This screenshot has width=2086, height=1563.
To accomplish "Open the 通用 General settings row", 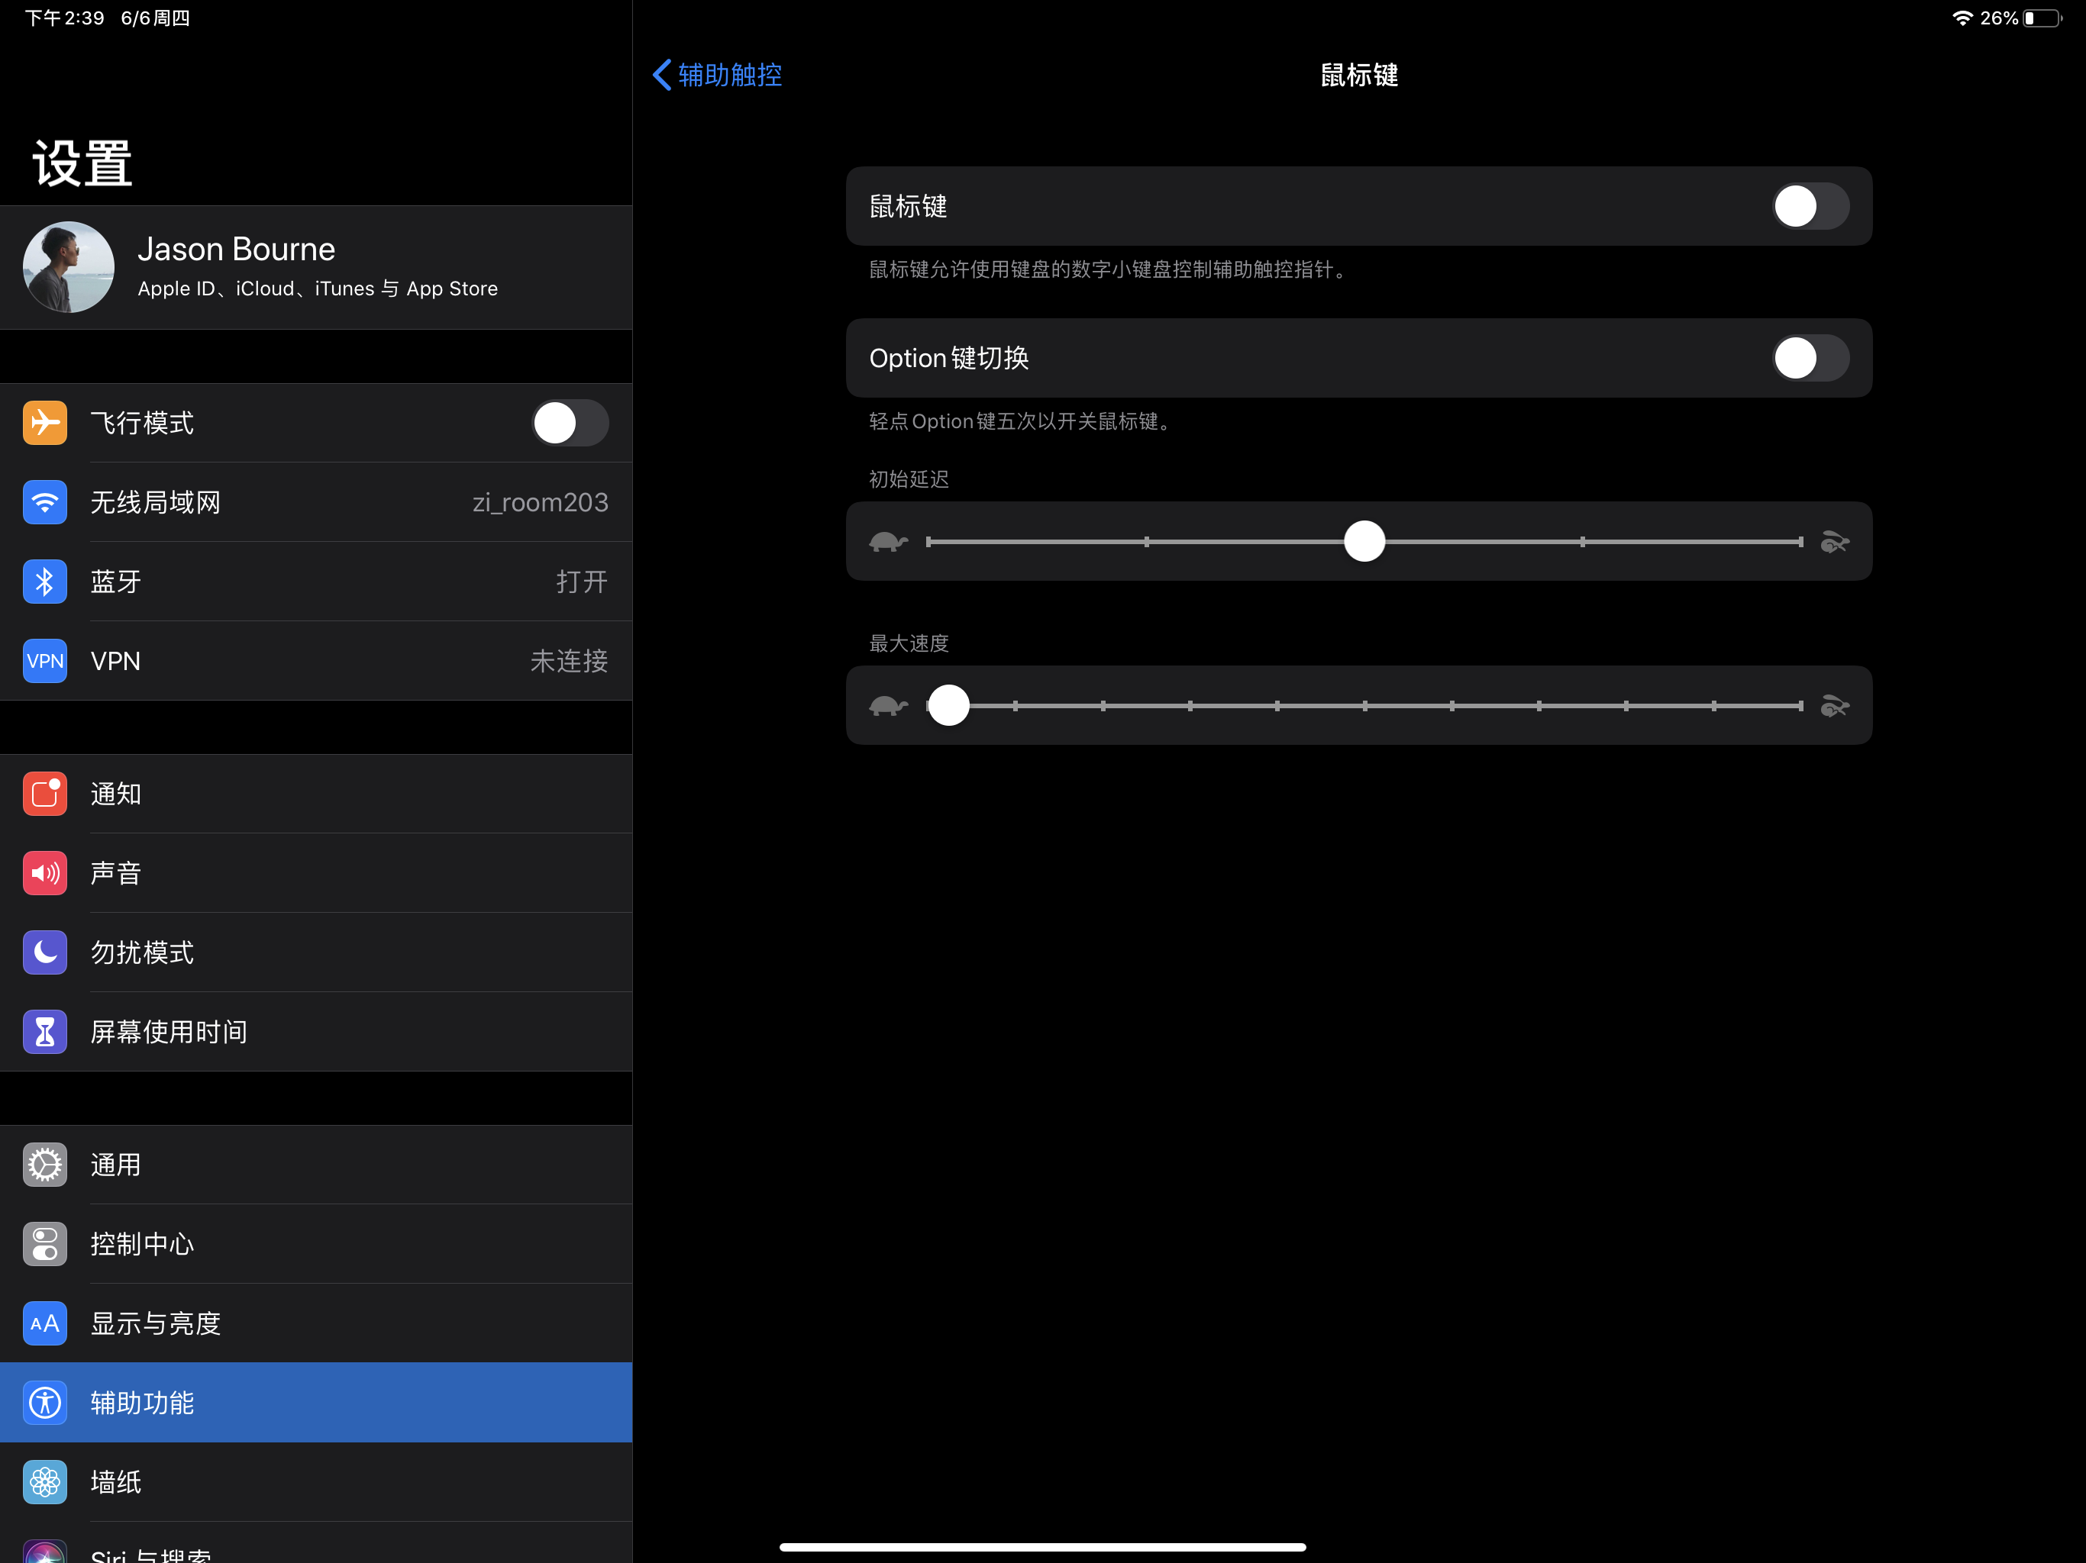I will 316,1165.
